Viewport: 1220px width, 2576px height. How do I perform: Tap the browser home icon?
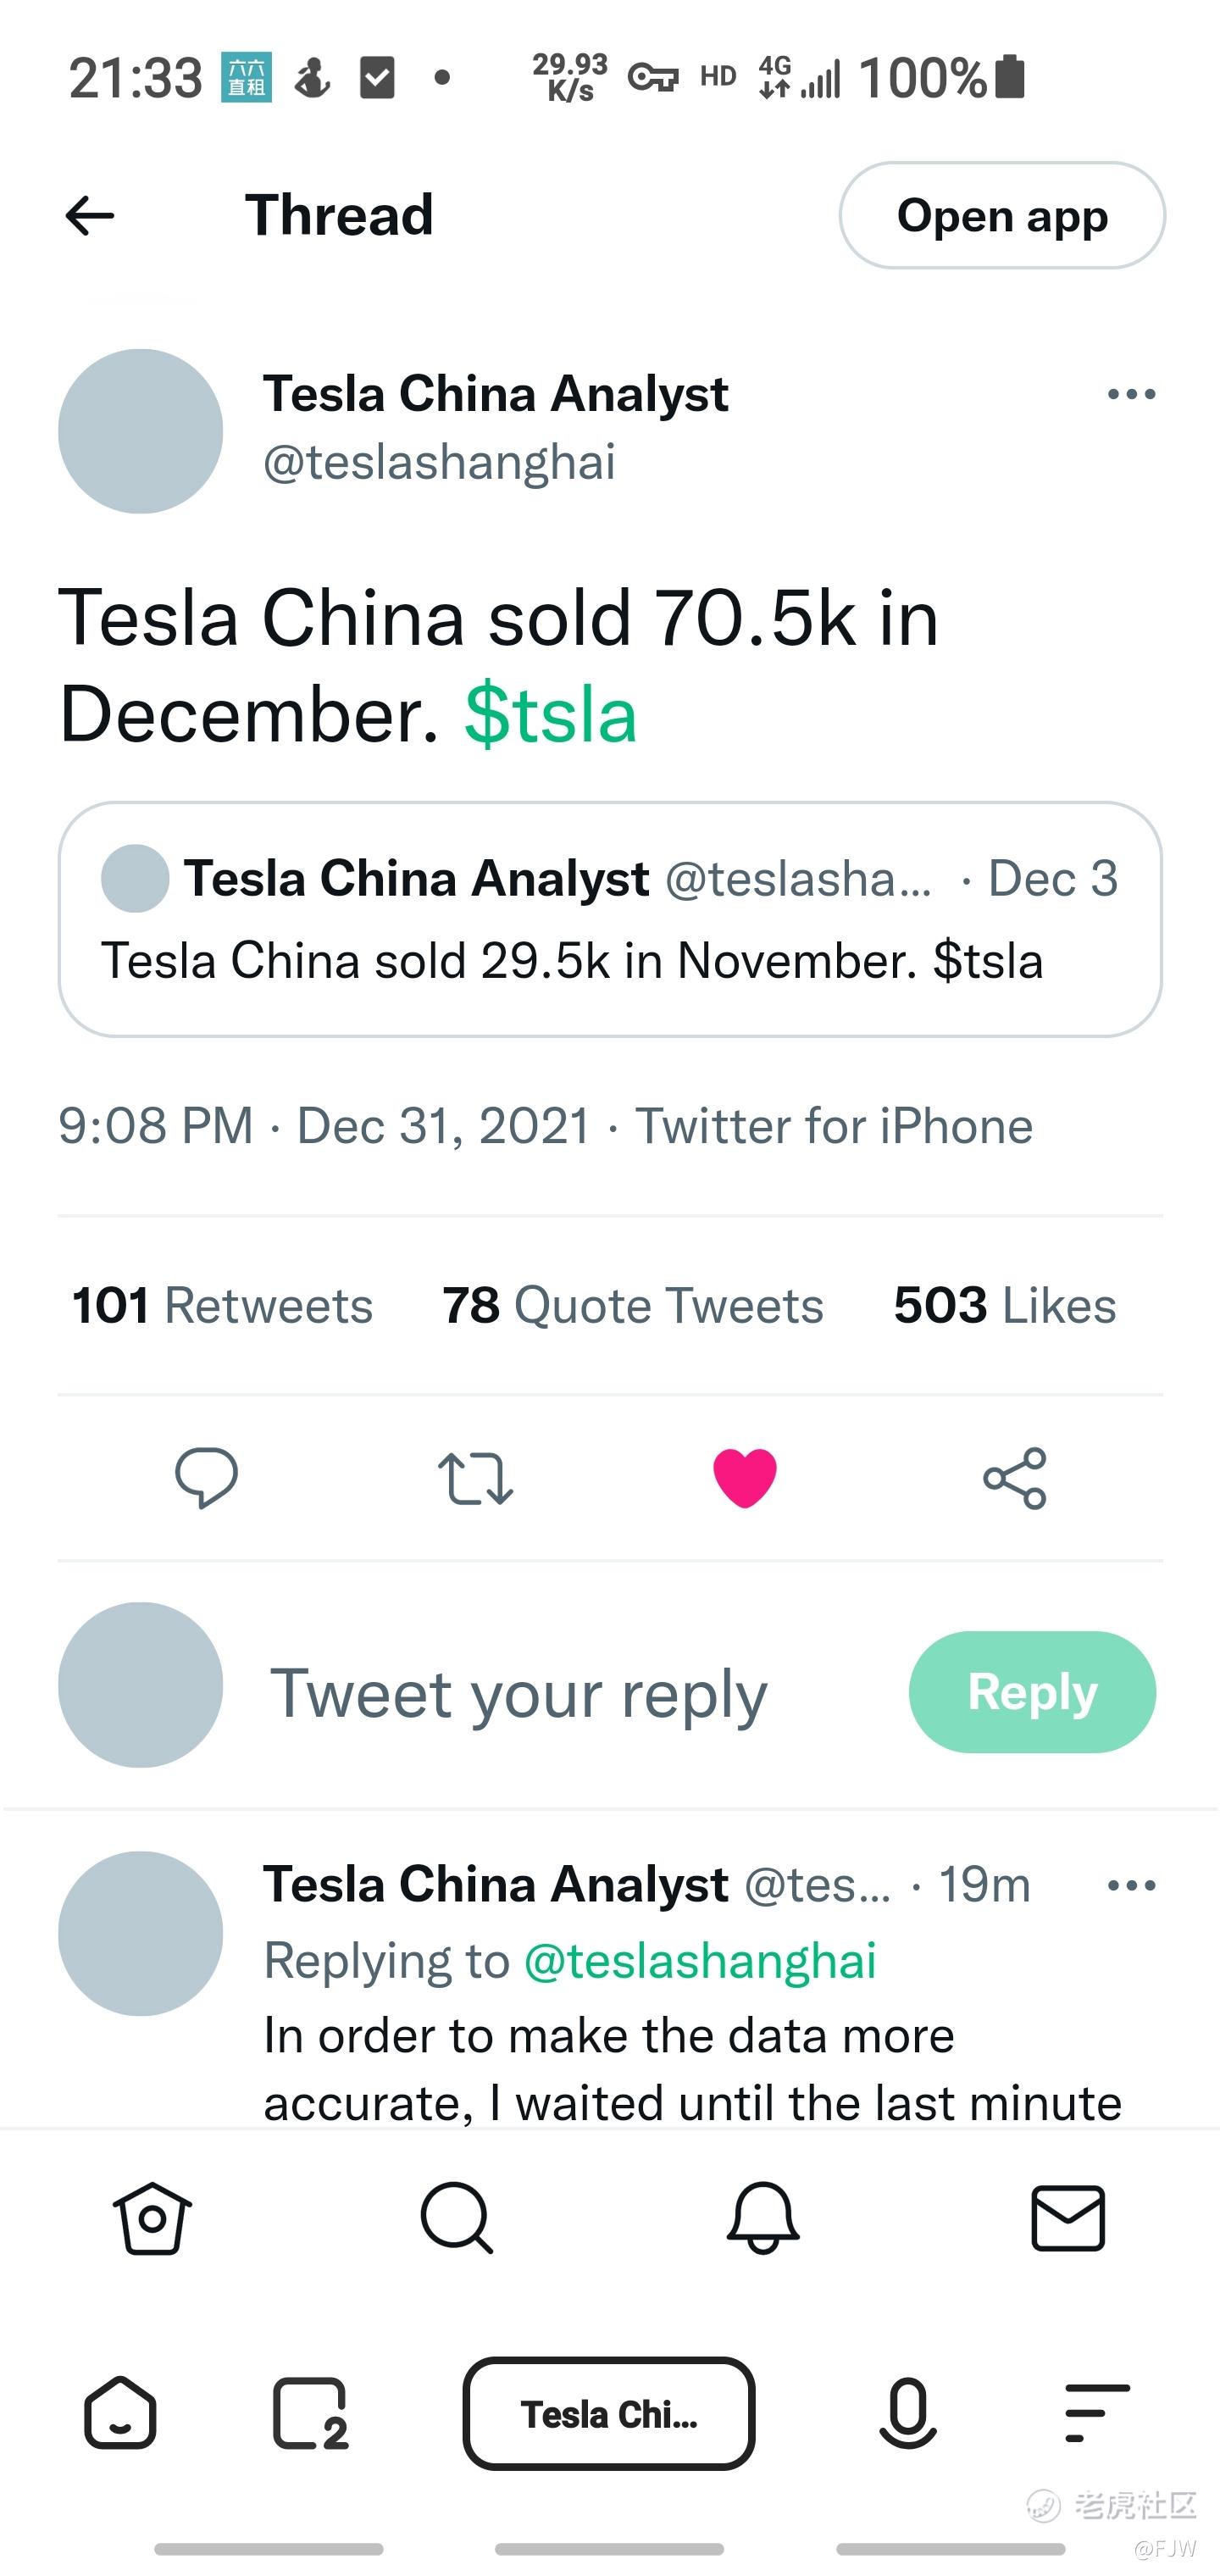120,2413
